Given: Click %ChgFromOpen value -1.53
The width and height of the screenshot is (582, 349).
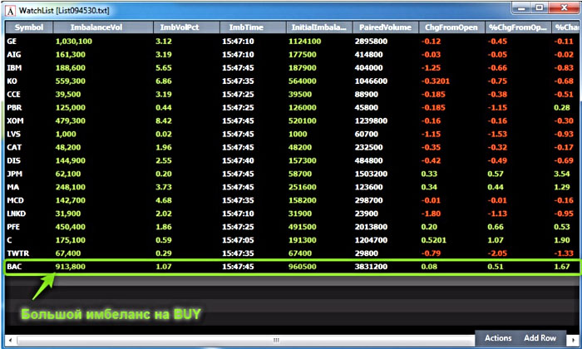Looking at the screenshot, I should [x=497, y=134].
